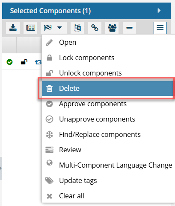Click the chain link icon
The image size is (175, 206).
pos(95,28)
